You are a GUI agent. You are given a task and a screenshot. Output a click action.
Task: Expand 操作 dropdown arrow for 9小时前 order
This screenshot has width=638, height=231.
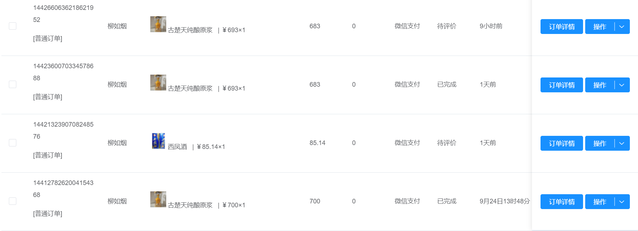tap(622, 27)
